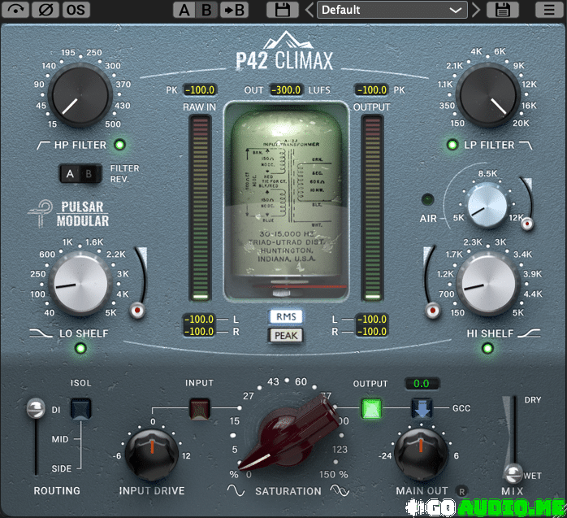567x518 pixels.
Task: Toggle the INPUT red square button
Action: pyautogui.click(x=200, y=409)
